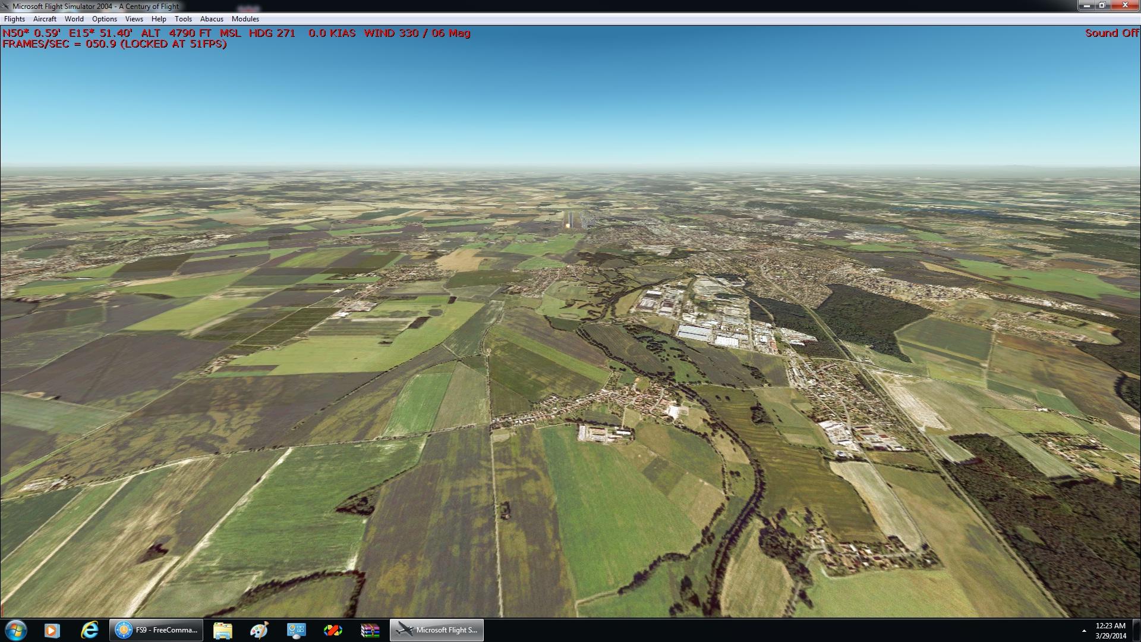Click the colorful hexagon taskbar icon
Viewport: 1141px width, 642px height.
(333, 630)
